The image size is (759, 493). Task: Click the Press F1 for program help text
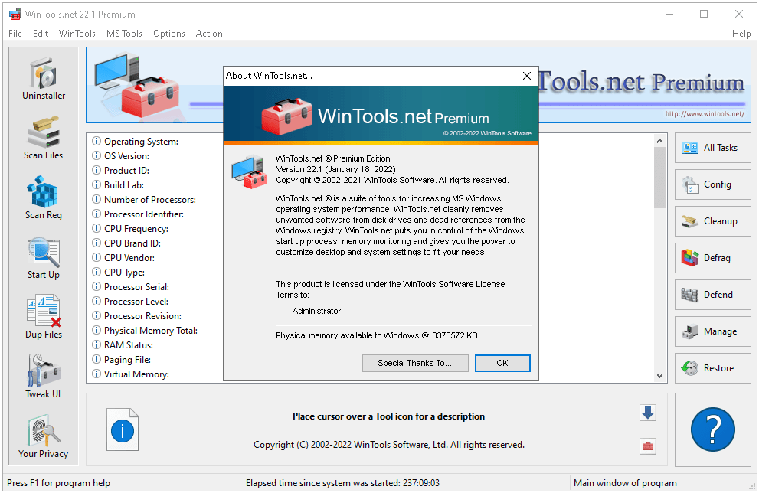point(58,483)
